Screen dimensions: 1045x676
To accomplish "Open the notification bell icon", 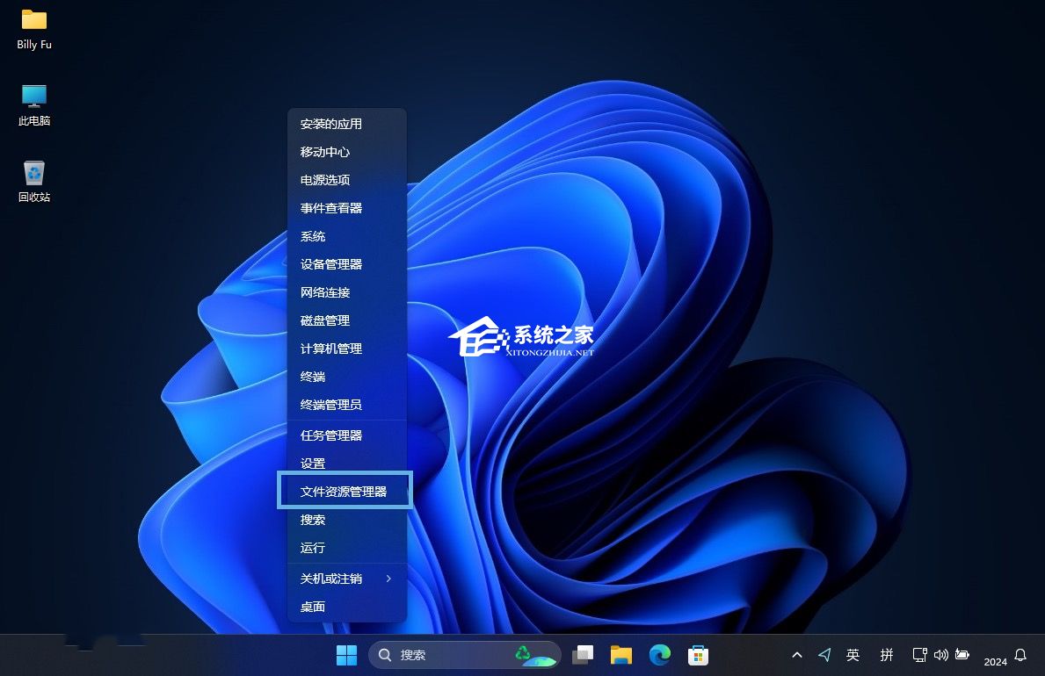I will click(x=1020, y=655).
